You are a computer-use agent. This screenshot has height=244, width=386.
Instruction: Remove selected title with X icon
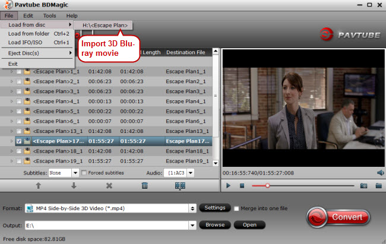[109, 186]
